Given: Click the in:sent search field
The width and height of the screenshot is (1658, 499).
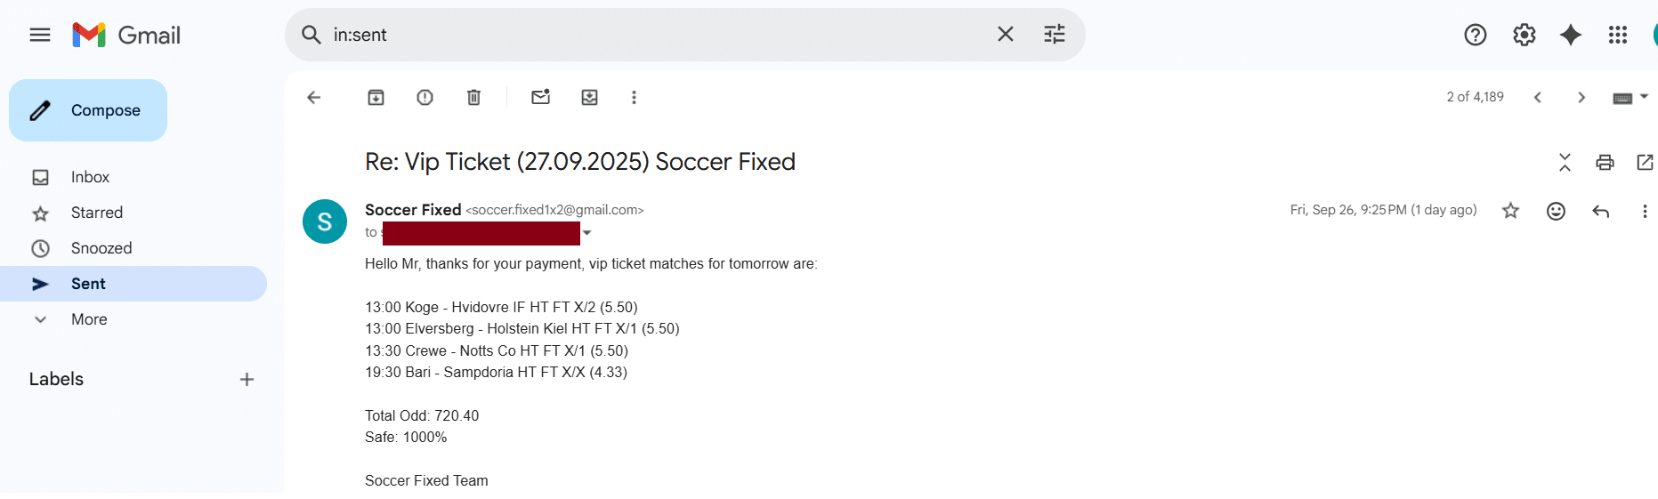Looking at the screenshot, I should point(659,35).
